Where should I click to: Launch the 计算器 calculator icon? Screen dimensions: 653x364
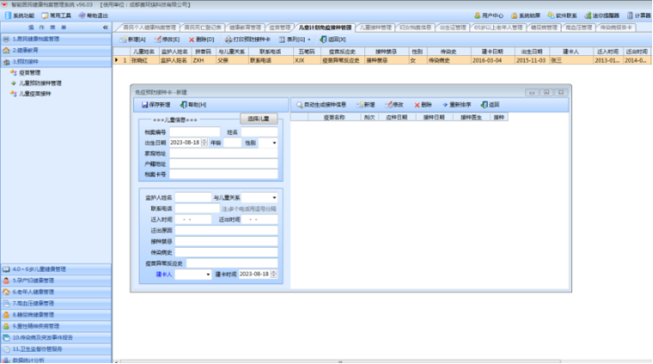click(x=630, y=15)
